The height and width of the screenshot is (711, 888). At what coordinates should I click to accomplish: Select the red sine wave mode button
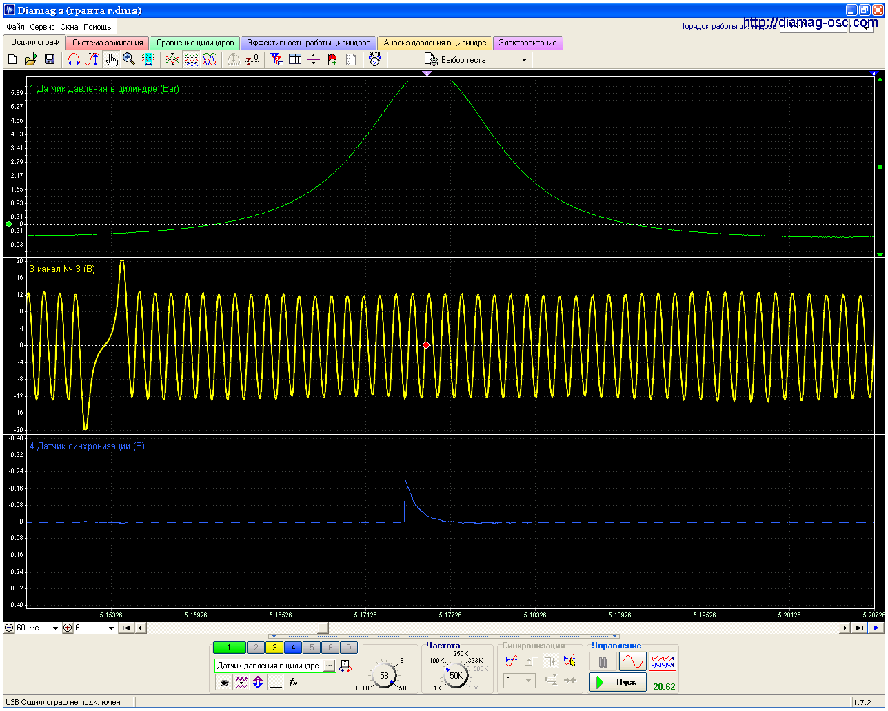tap(632, 662)
